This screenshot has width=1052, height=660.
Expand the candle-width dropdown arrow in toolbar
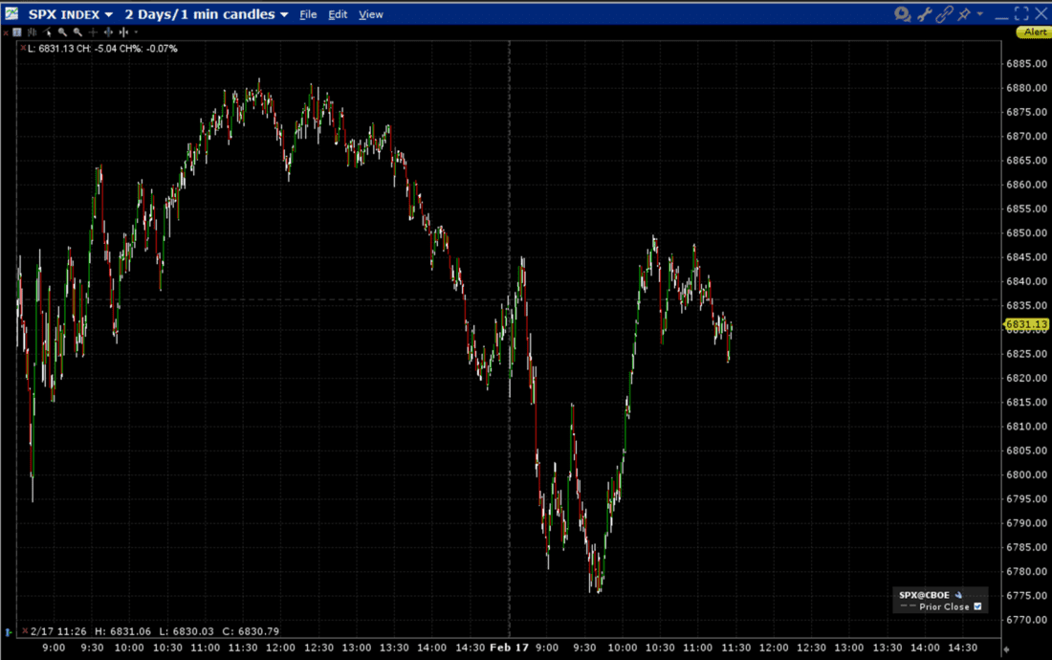(136, 32)
